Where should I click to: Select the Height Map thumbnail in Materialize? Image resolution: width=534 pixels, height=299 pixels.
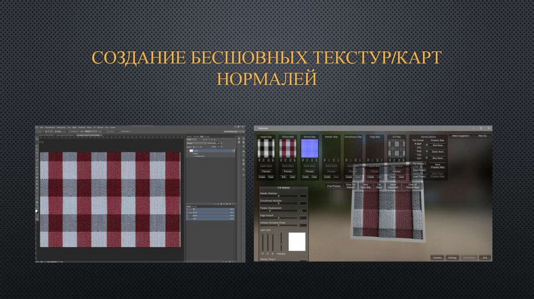click(265, 148)
